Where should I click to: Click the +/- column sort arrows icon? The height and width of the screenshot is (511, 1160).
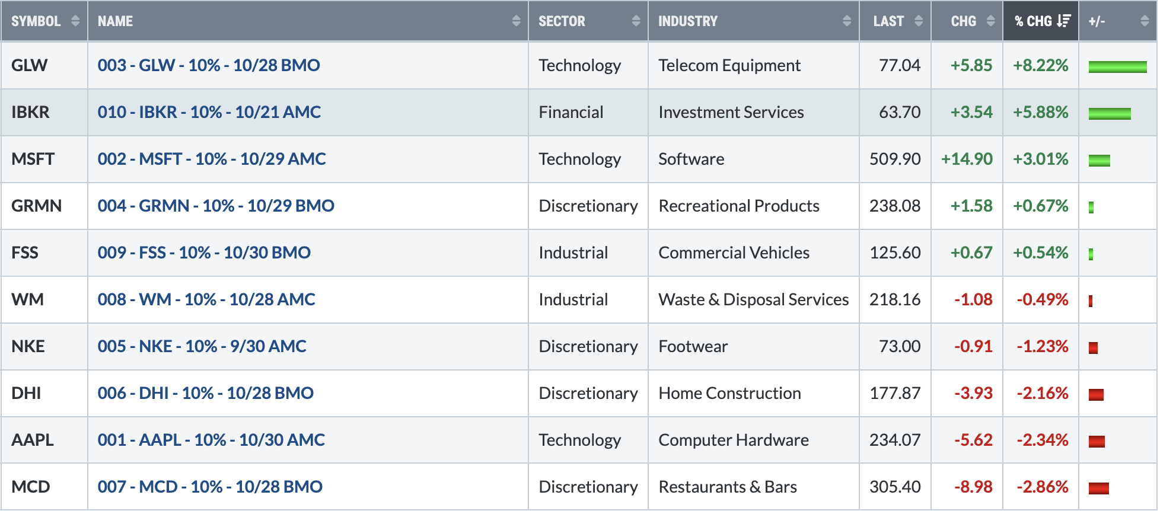pyautogui.click(x=1145, y=21)
